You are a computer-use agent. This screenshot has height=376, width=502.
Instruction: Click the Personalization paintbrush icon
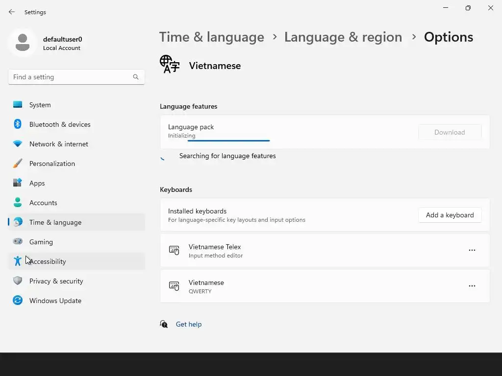[x=18, y=164]
